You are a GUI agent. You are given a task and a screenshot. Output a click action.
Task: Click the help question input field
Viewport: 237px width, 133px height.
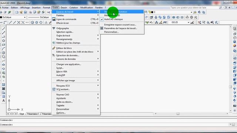[194, 7]
